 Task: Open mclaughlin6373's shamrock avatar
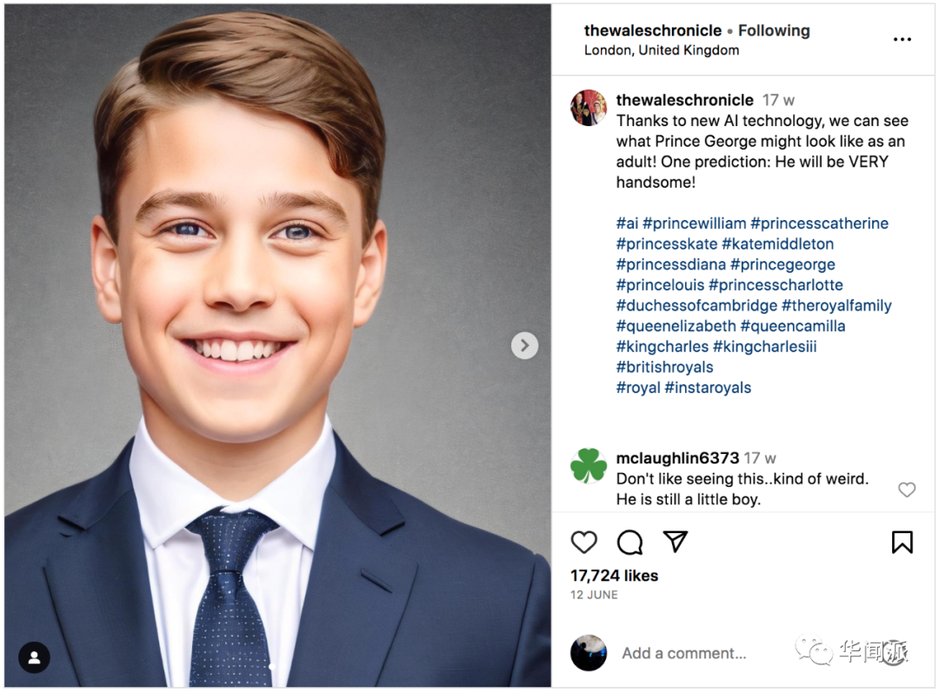[589, 466]
